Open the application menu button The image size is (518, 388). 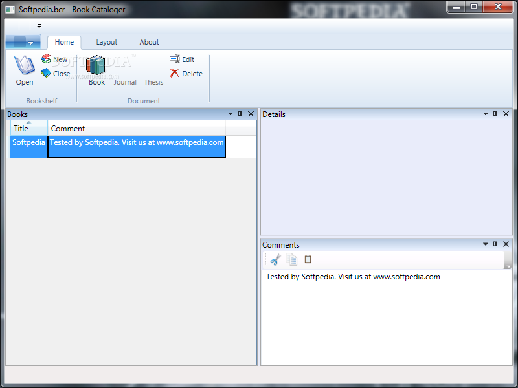pyautogui.click(x=23, y=42)
